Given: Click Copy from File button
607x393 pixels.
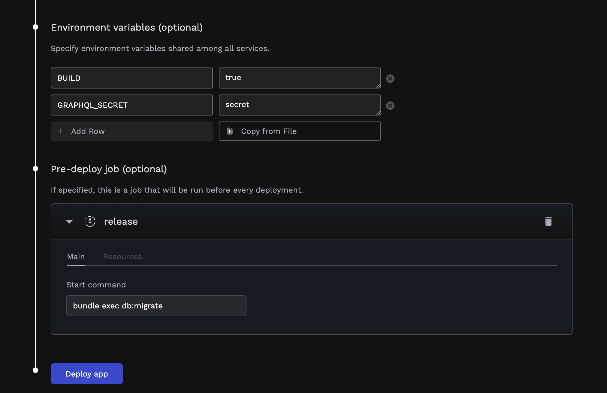Looking at the screenshot, I should pyautogui.click(x=300, y=131).
